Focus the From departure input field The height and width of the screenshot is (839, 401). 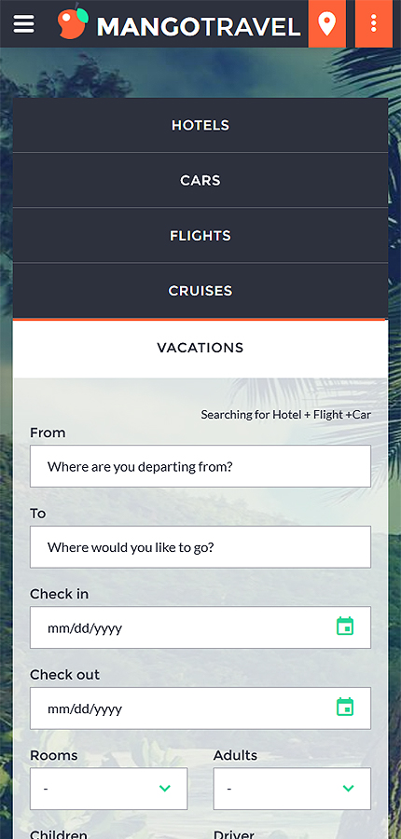click(x=200, y=466)
